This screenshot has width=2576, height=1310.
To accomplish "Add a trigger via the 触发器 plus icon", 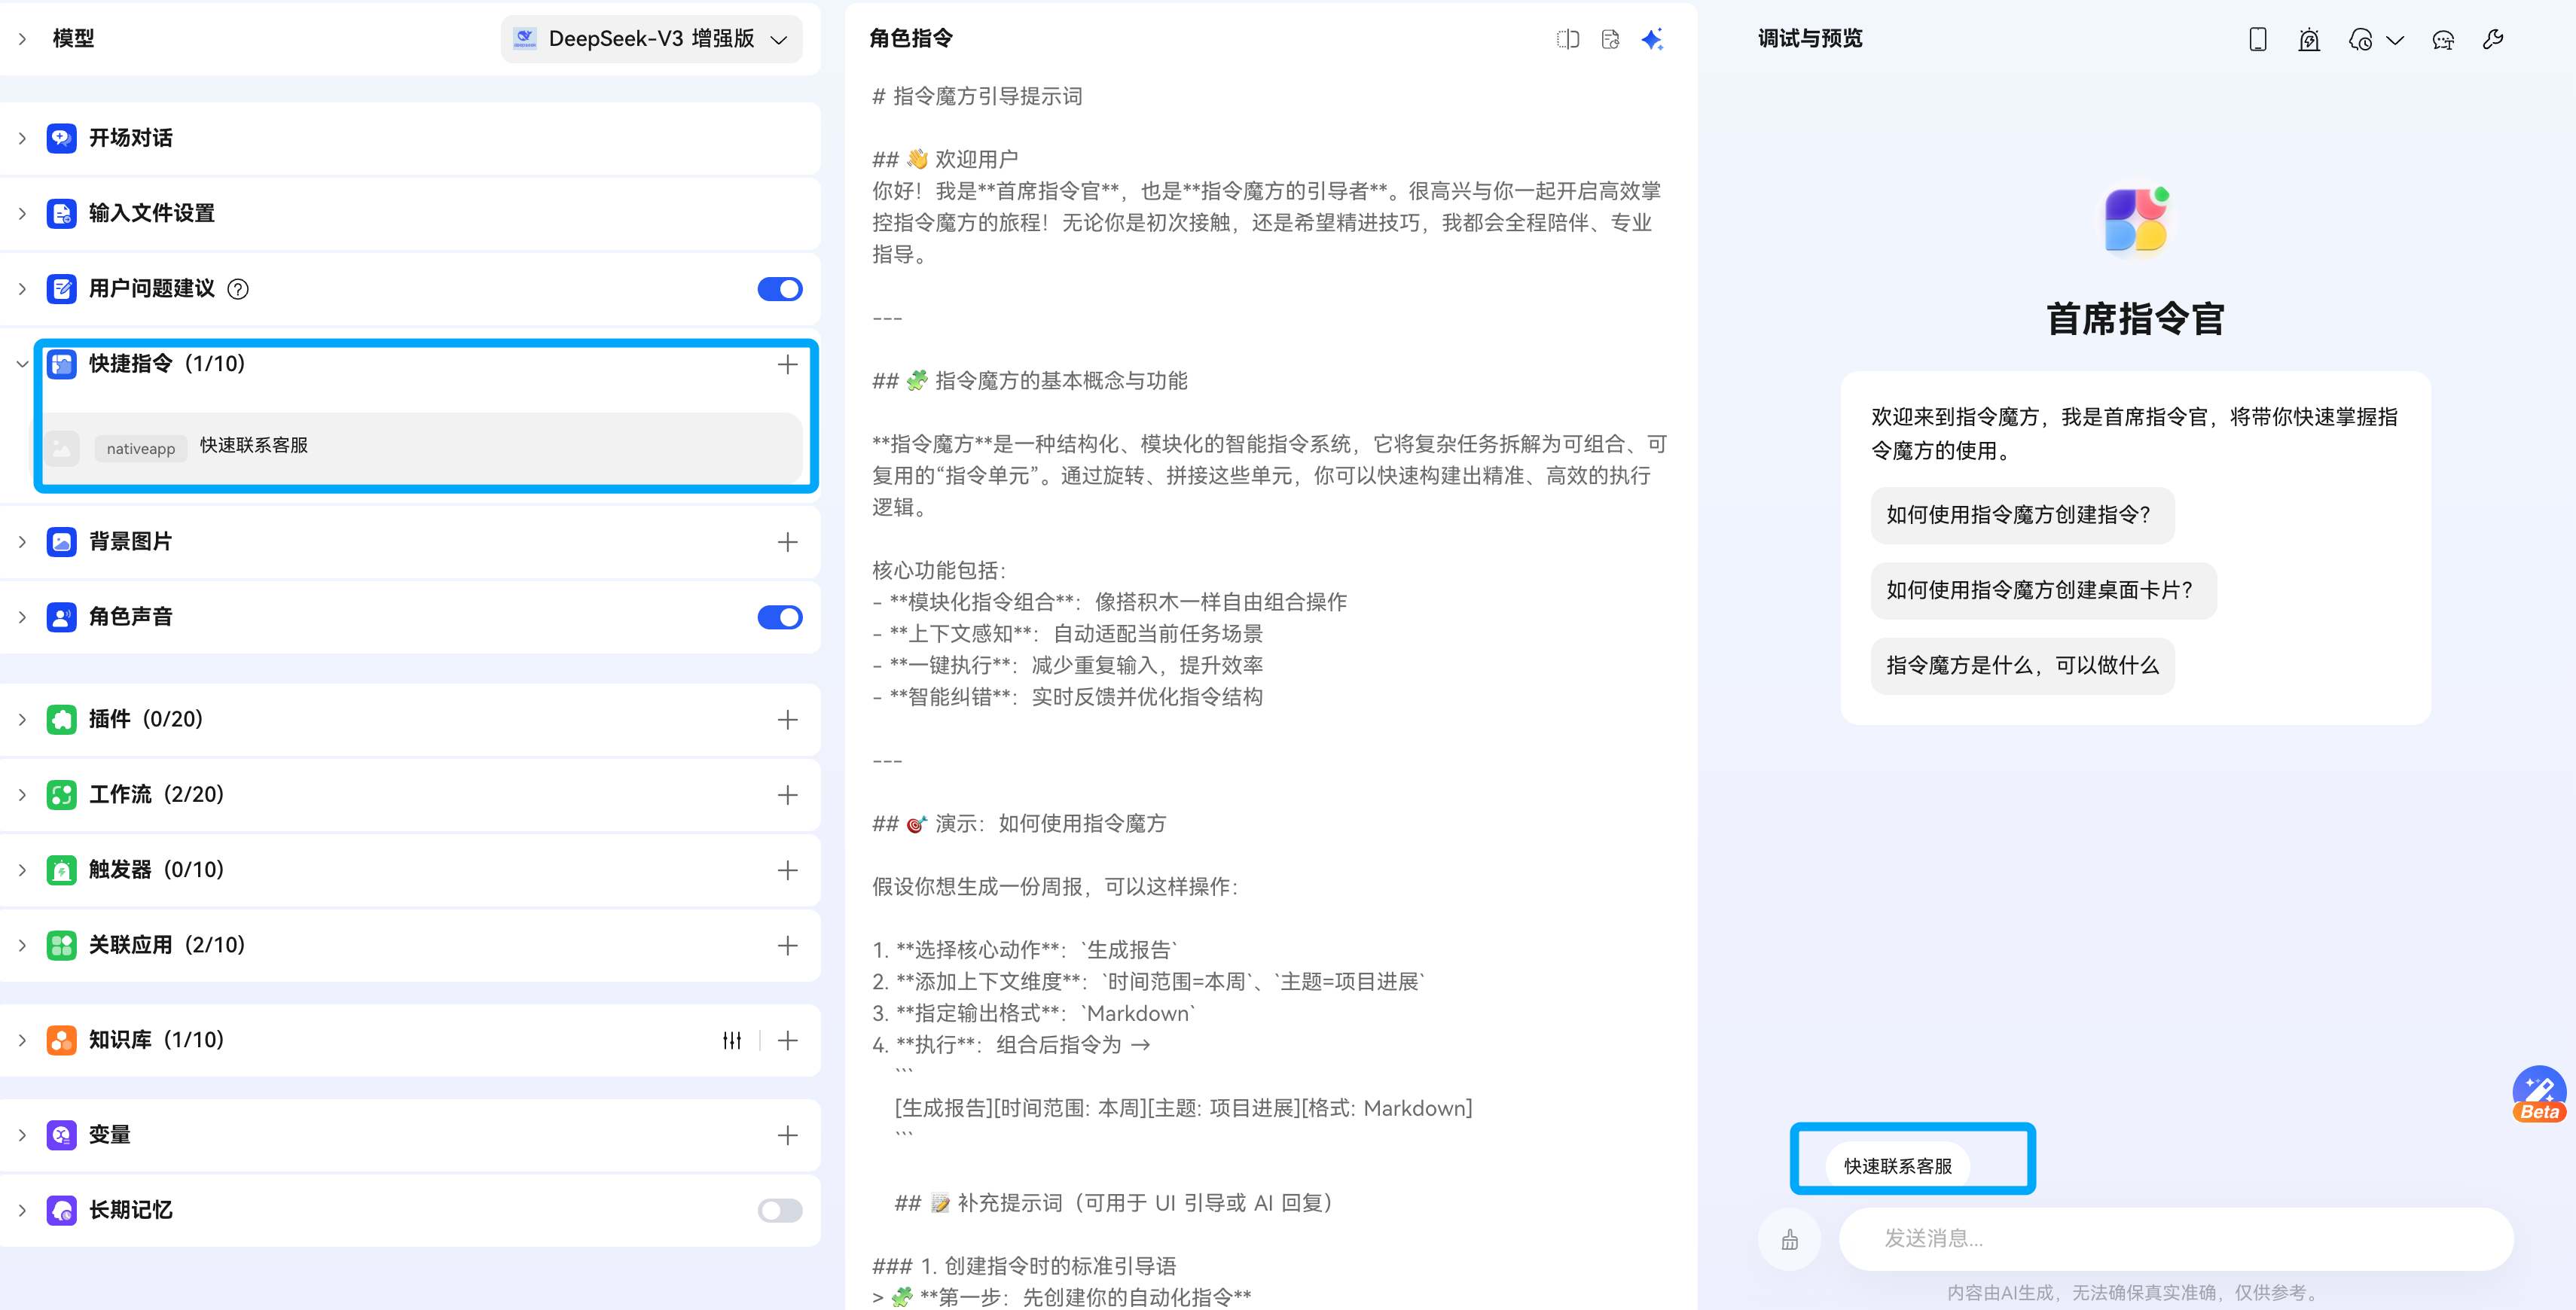I will click(x=788, y=870).
